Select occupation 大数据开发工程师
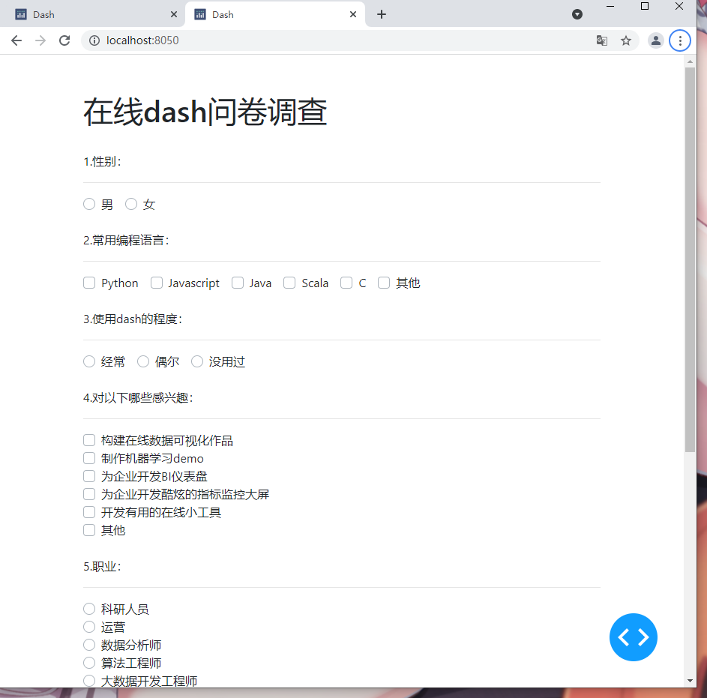This screenshot has width=707, height=698. [x=89, y=681]
